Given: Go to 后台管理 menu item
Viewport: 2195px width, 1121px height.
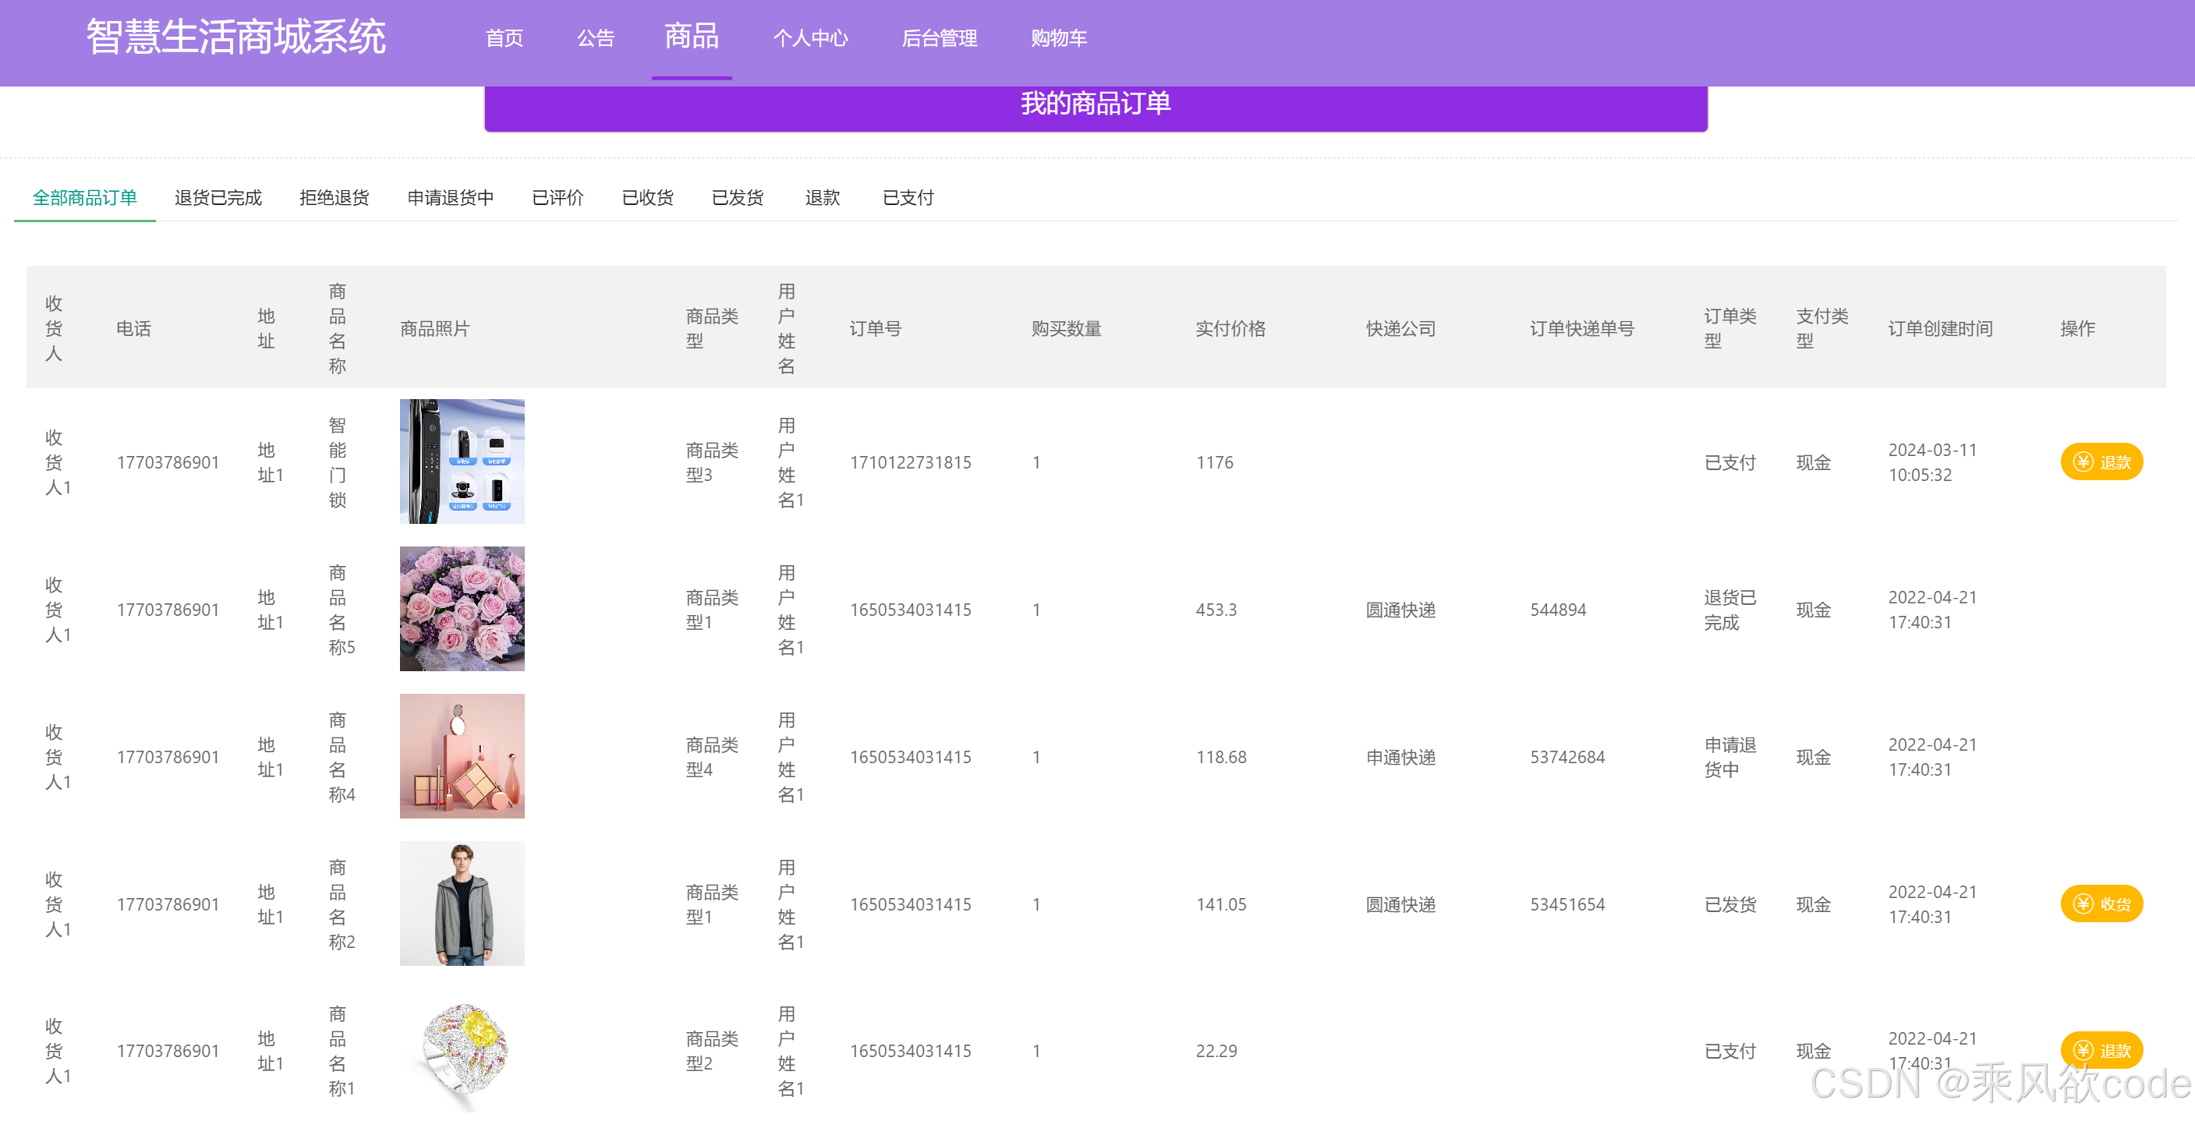Looking at the screenshot, I should (939, 38).
